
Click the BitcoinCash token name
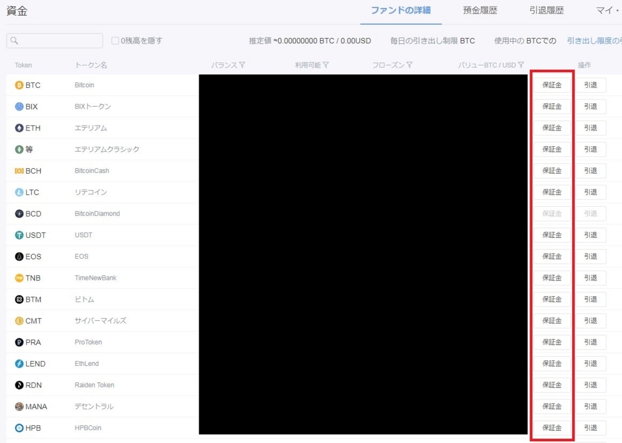pos(92,171)
